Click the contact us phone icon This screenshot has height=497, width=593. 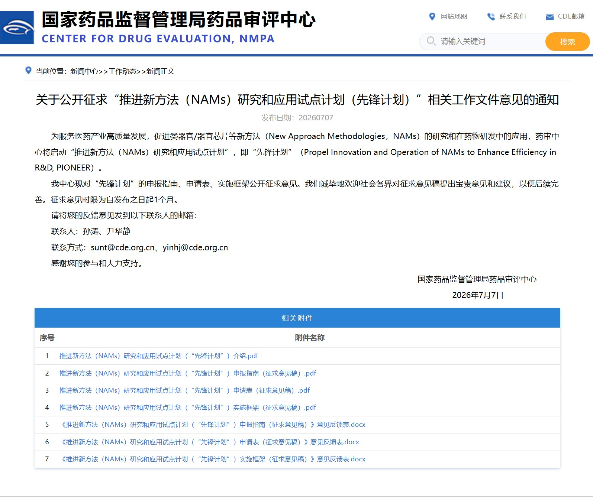491,16
